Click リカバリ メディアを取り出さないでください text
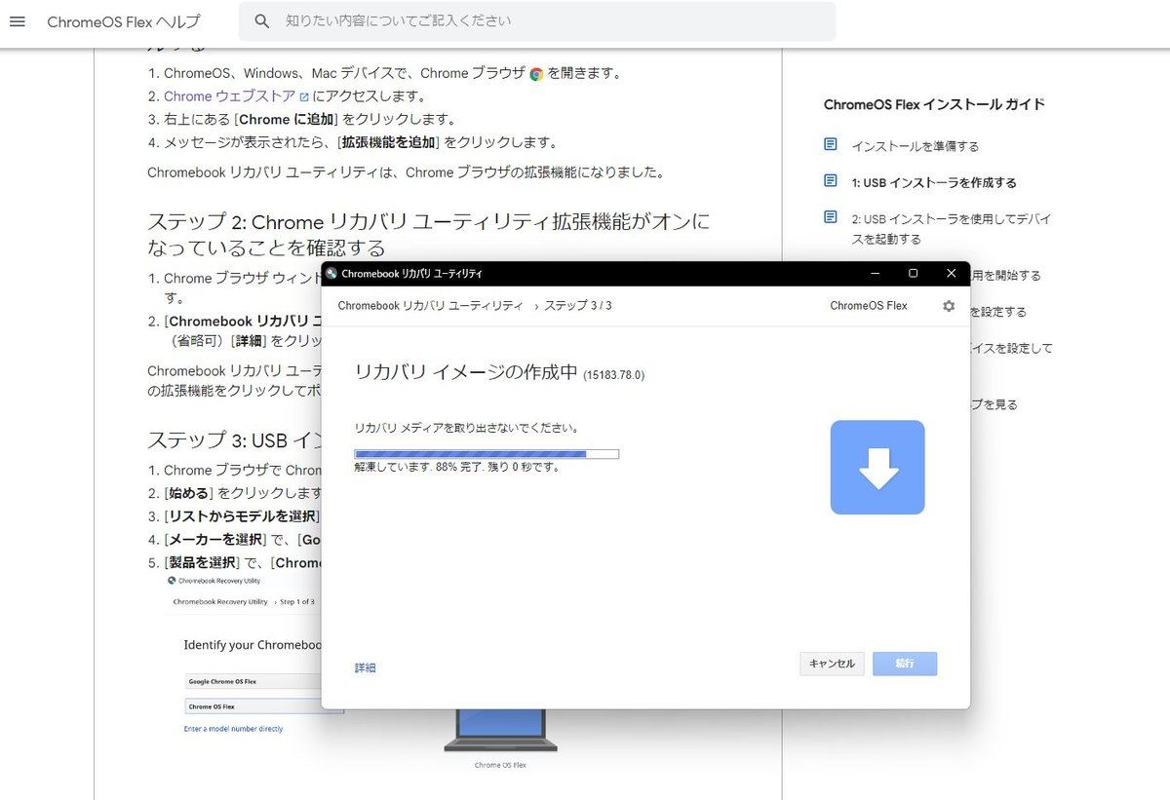 [x=467, y=428]
